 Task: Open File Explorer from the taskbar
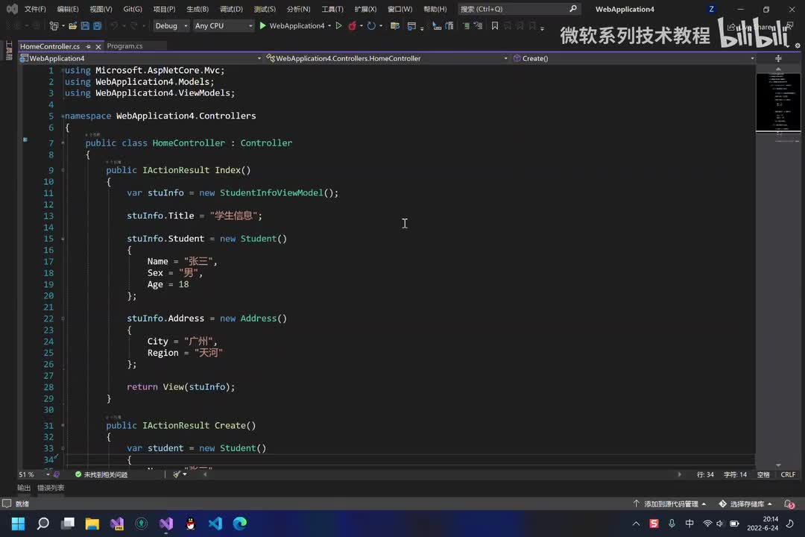[x=92, y=524]
